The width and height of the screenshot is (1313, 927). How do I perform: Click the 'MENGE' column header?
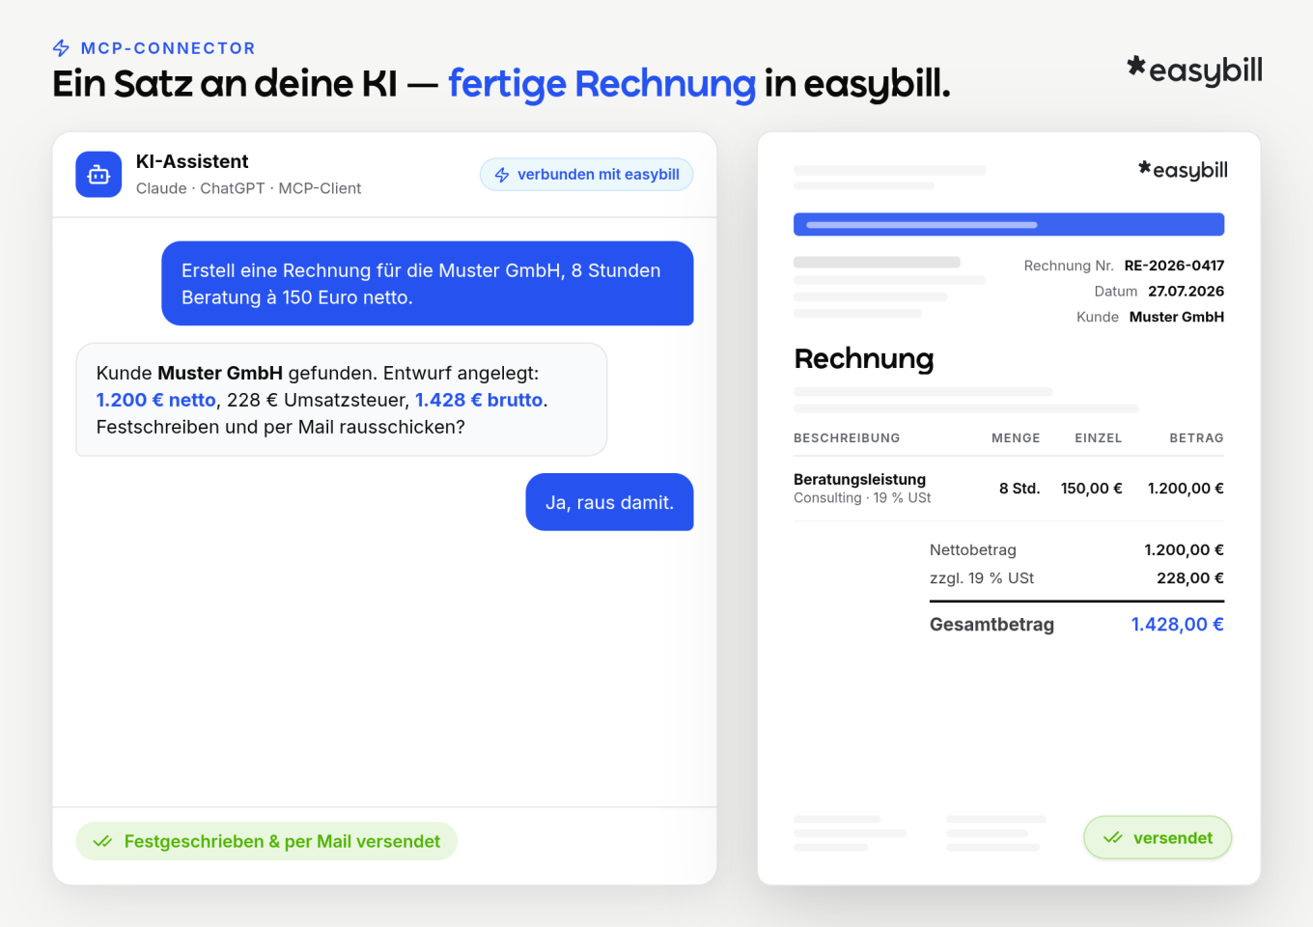[x=1016, y=438]
